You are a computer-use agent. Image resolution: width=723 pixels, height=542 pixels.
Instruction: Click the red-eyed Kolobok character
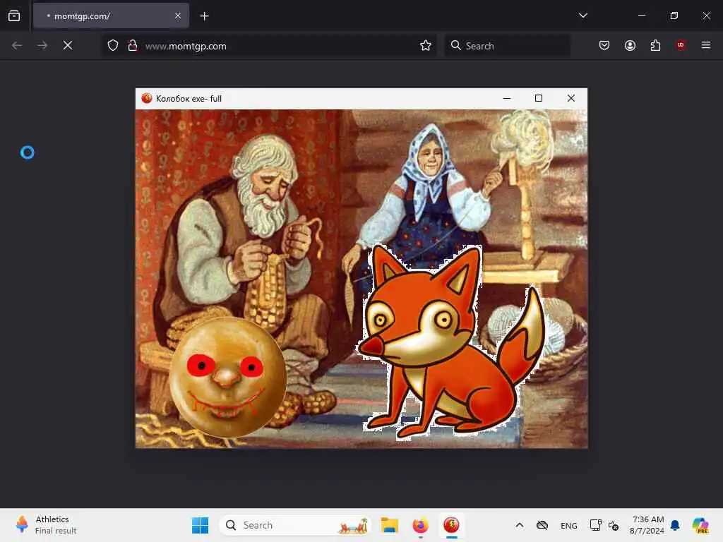tap(228, 377)
